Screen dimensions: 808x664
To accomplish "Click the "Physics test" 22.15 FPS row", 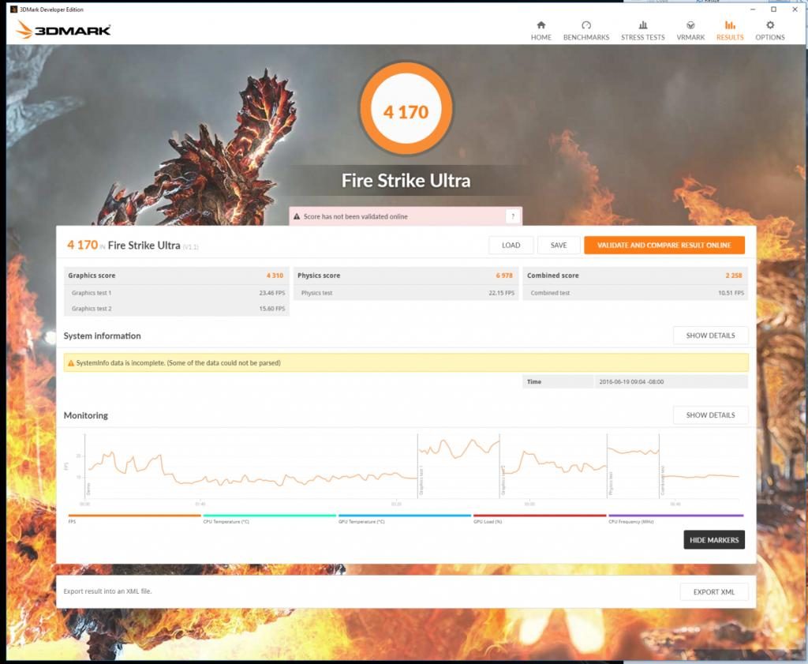I will (406, 293).
